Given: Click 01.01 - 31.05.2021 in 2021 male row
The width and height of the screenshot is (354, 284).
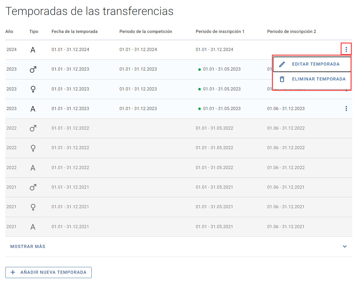Looking at the screenshot, I should point(214,187).
